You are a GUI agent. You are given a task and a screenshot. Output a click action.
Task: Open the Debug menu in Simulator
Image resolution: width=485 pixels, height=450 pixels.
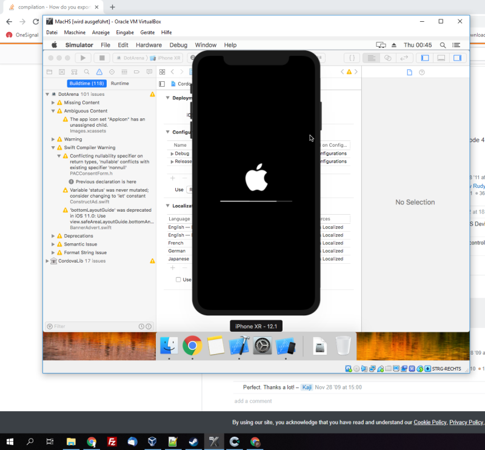178,45
